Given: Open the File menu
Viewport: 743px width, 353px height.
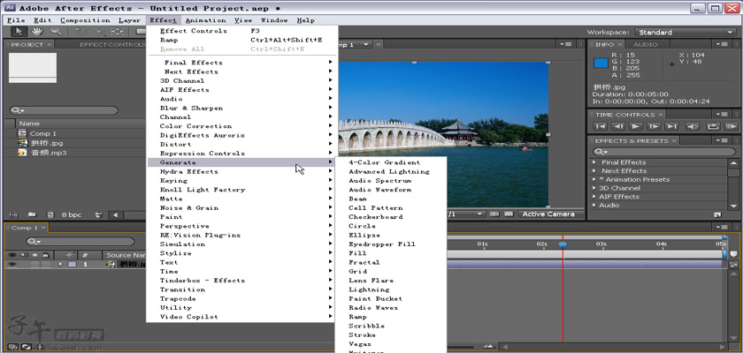Looking at the screenshot, I should pos(16,20).
